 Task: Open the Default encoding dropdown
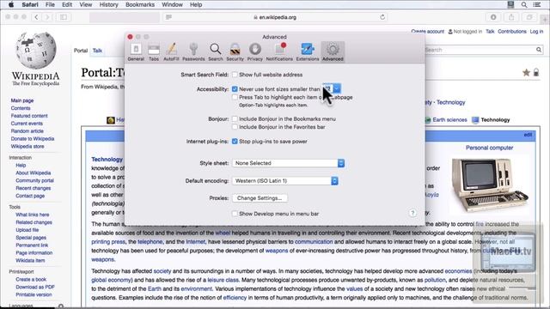tap(285, 181)
